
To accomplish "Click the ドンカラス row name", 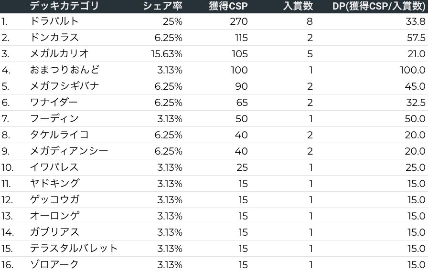I will (x=54, y=37).
